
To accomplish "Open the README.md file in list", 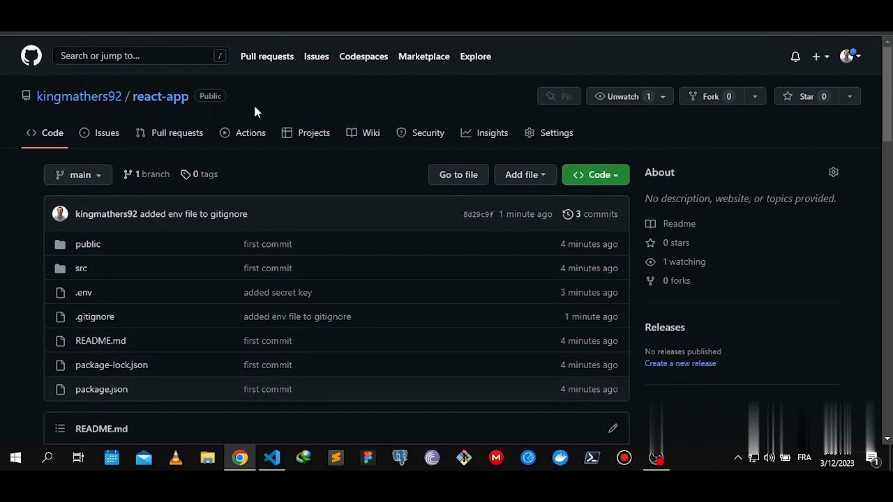I will (100, 340).
